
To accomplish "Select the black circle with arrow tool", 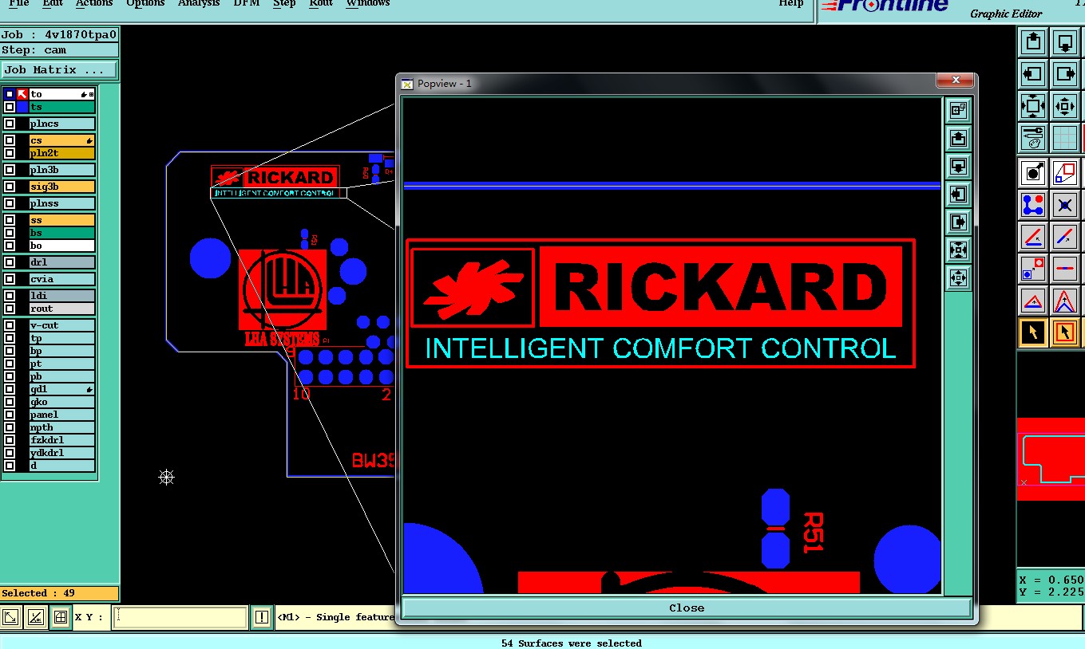I will 1033,172.
